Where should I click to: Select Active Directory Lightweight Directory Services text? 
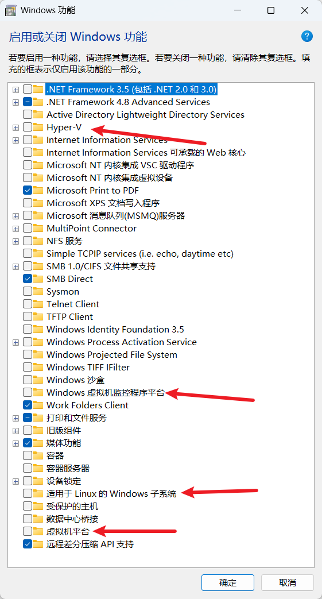tap(146, 115)
